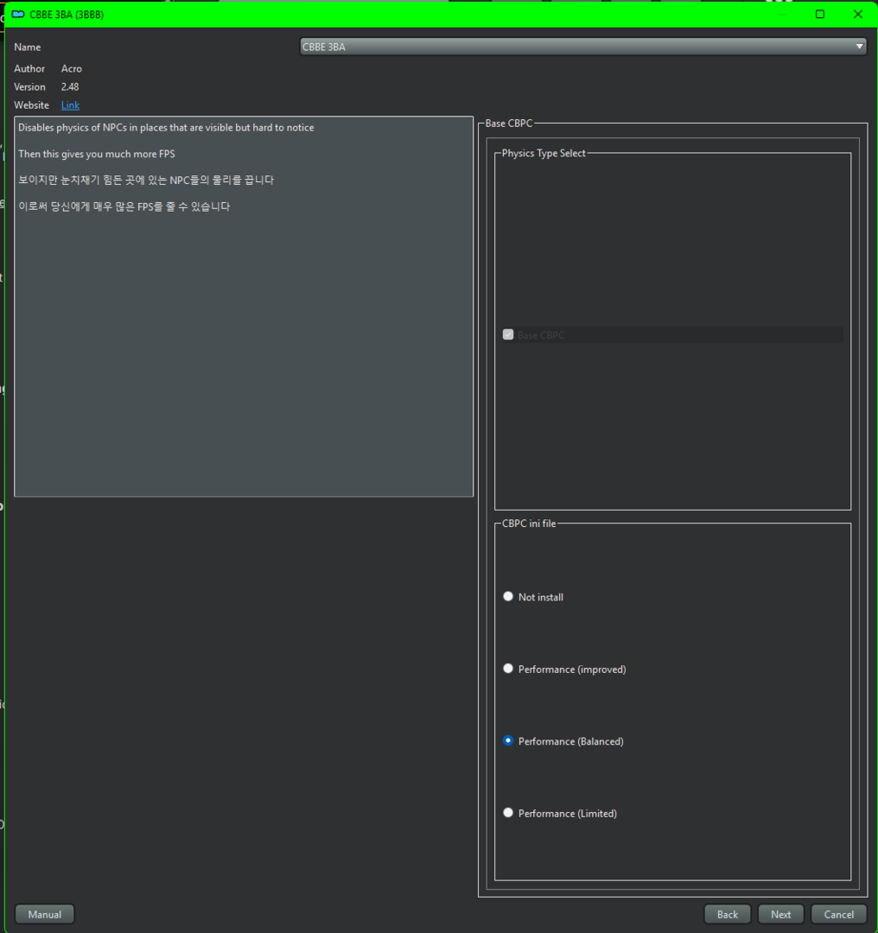
Task: Open the Website Link hyperlink
Action: click(x=70, y=105)
